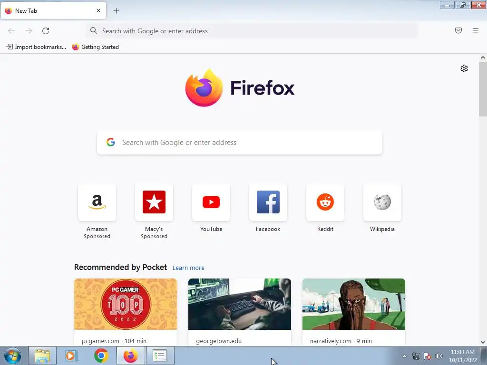This screenshot has width=487, height=365.
Task: Click the volume speaker tray icon
Action: [x=439, y=356]
